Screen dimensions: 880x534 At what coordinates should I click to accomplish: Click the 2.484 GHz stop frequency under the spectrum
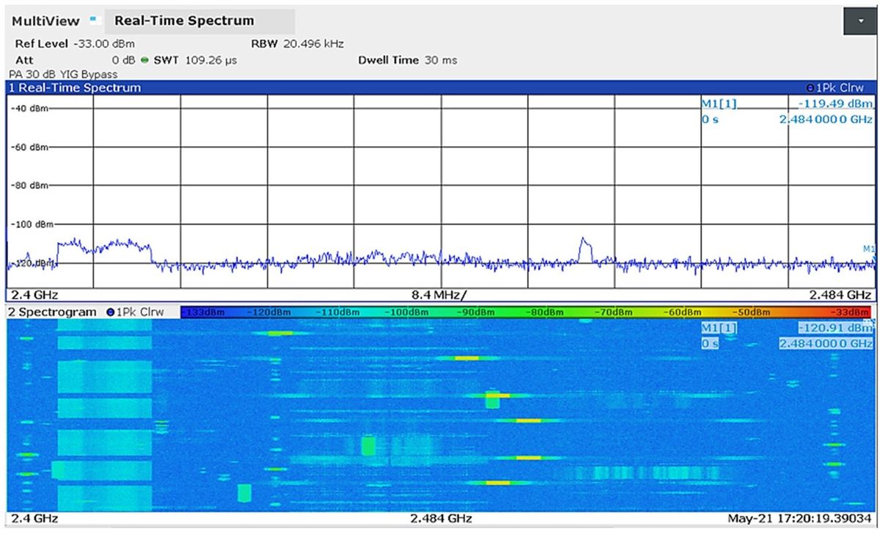point(840,295)
